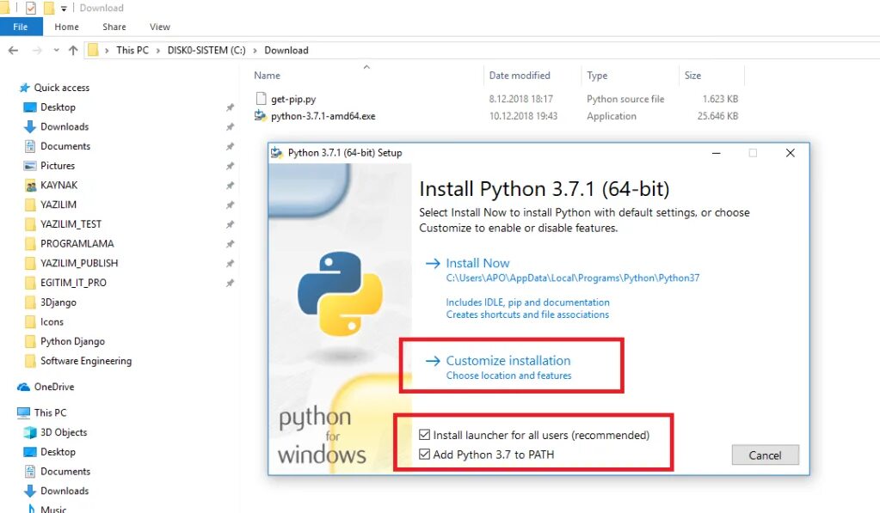
Task: Uncheck Add Python 3.7 to PATH
Action: pyautogui.click(x=425, y=455)
